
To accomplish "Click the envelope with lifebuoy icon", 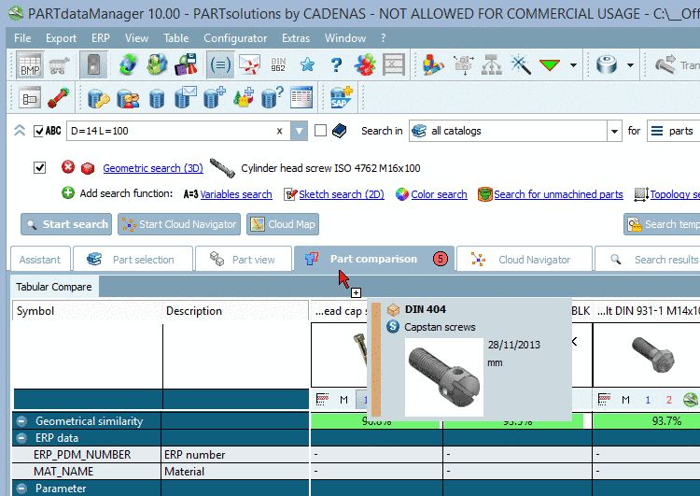I will (x=249, y=65).
